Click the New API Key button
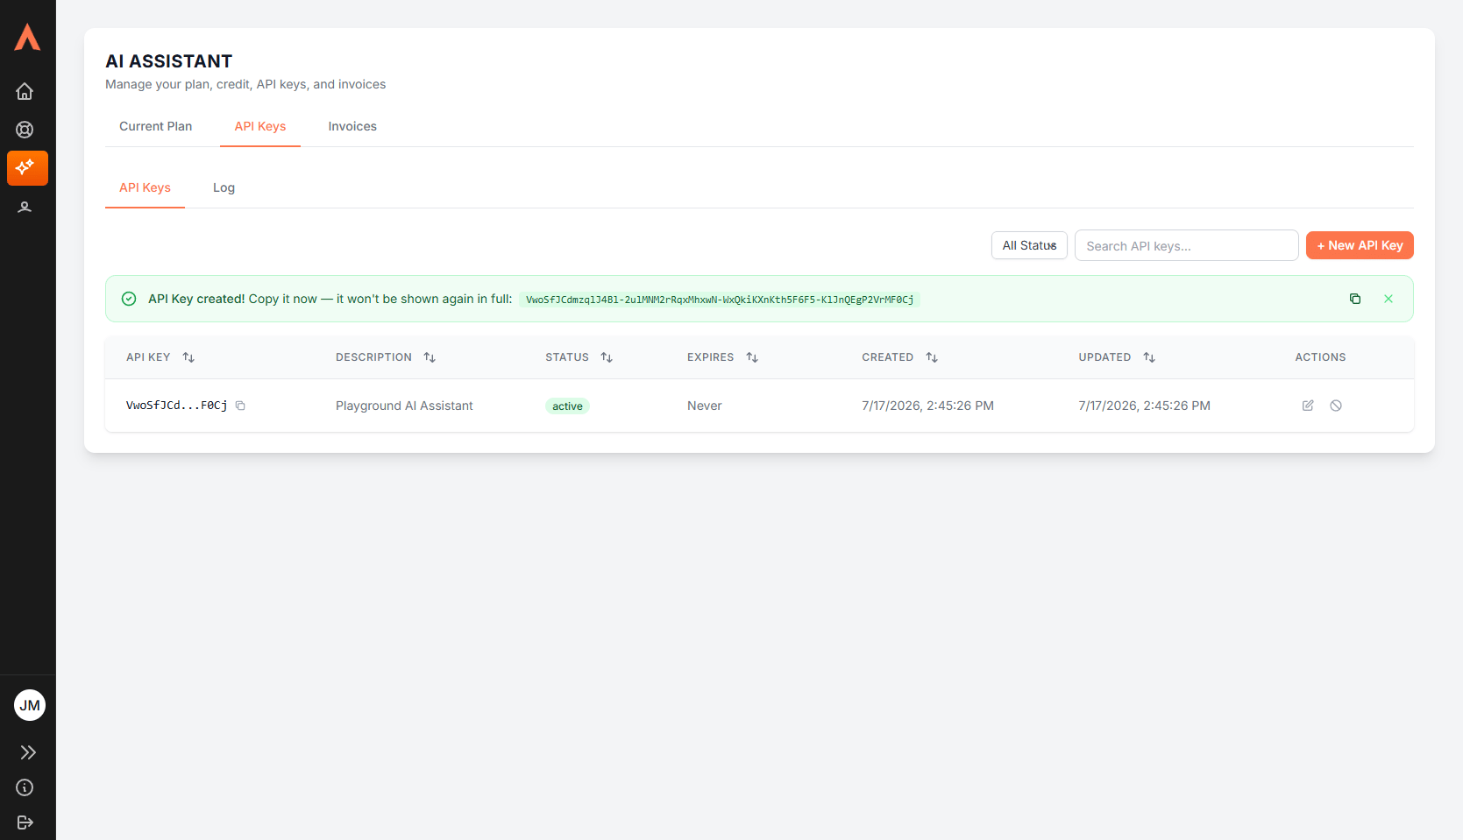 pos(1360,245)
